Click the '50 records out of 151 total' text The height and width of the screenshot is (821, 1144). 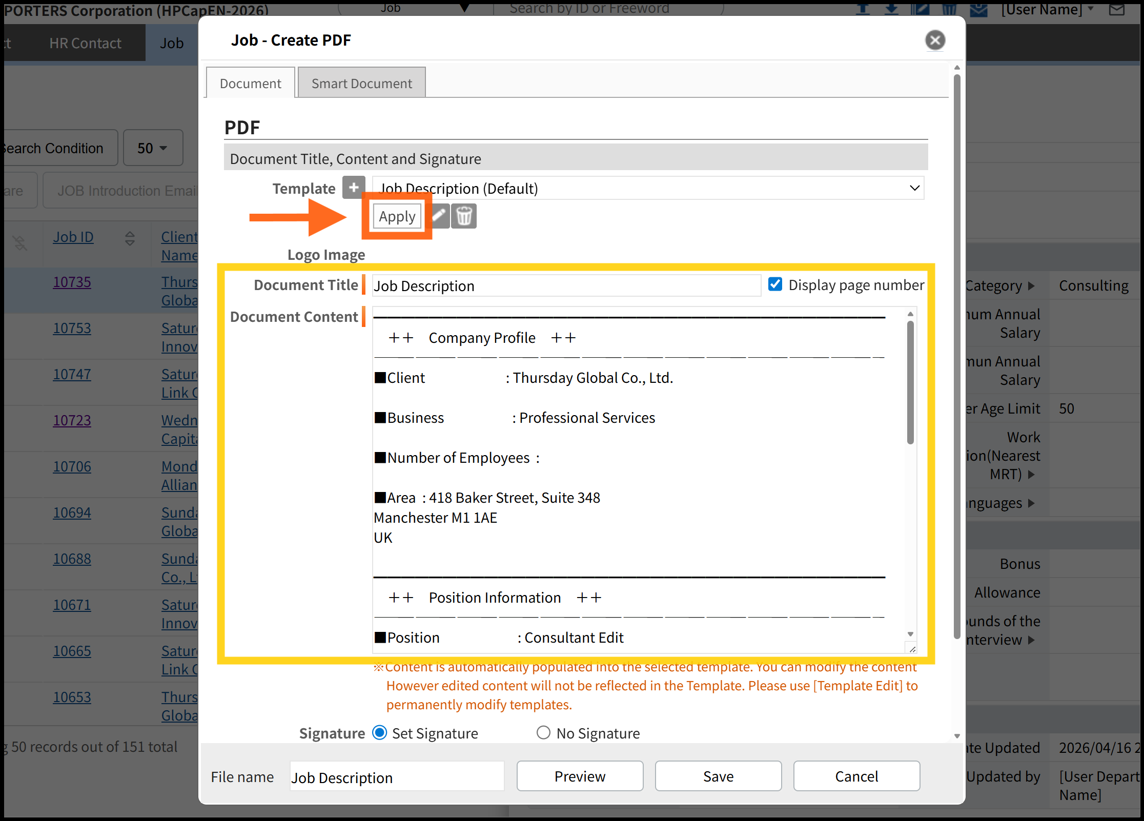click(94, 747)
